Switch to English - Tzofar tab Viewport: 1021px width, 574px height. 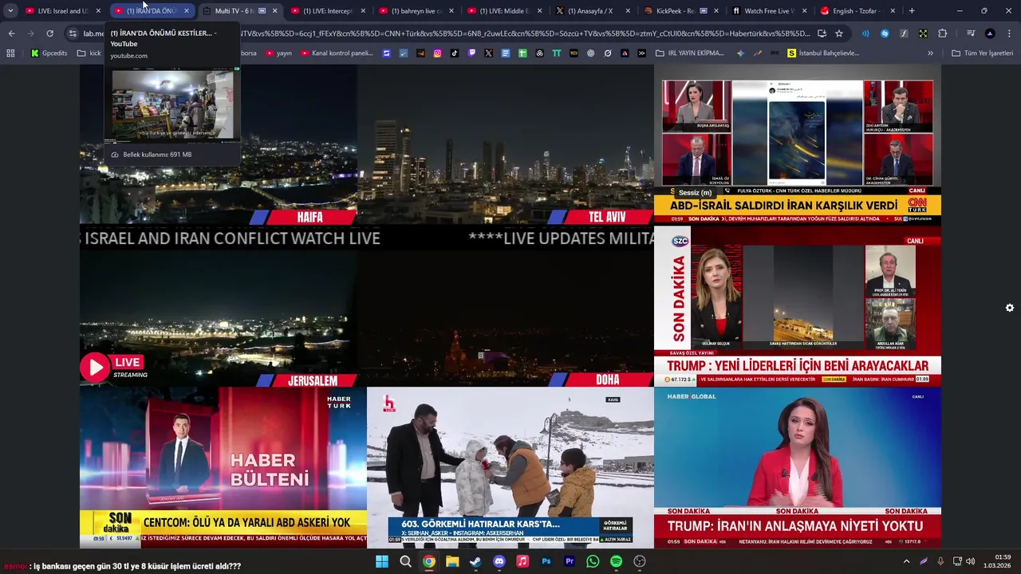857,11
